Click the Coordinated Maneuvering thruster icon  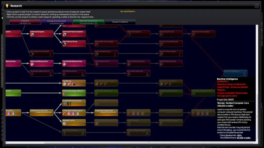(64, 64)
